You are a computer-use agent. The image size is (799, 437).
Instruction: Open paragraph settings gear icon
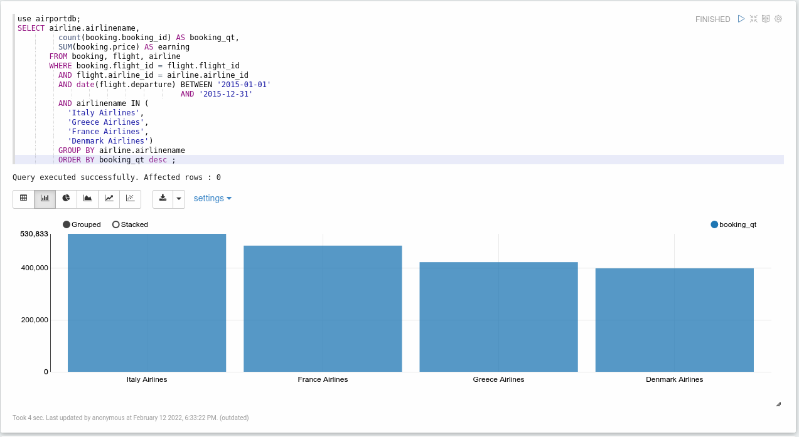point(778,19)
